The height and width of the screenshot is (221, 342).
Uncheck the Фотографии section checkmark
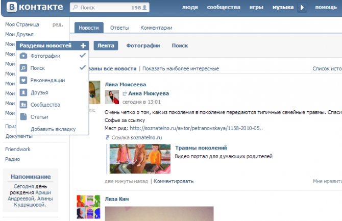[83, 56]
